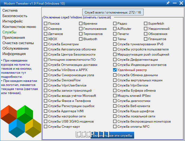Tick Службы настройки сети

pos(45,116)
